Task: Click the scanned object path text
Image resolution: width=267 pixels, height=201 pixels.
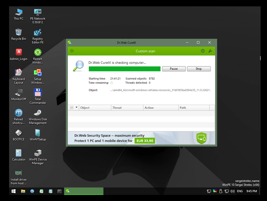Action: pyautogui.click(x=160, y=90)
